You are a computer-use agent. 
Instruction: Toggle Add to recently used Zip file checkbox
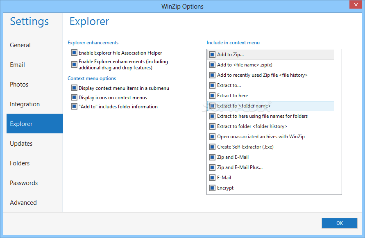tap(212, 75)
